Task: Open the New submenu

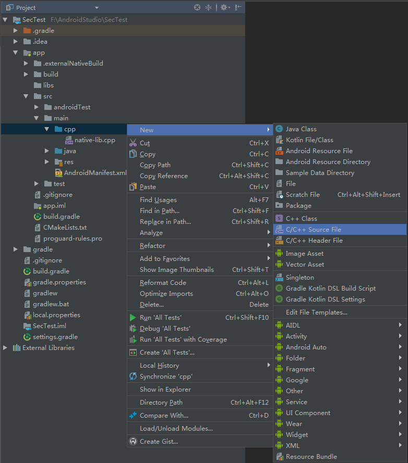Action: [200, 130]
